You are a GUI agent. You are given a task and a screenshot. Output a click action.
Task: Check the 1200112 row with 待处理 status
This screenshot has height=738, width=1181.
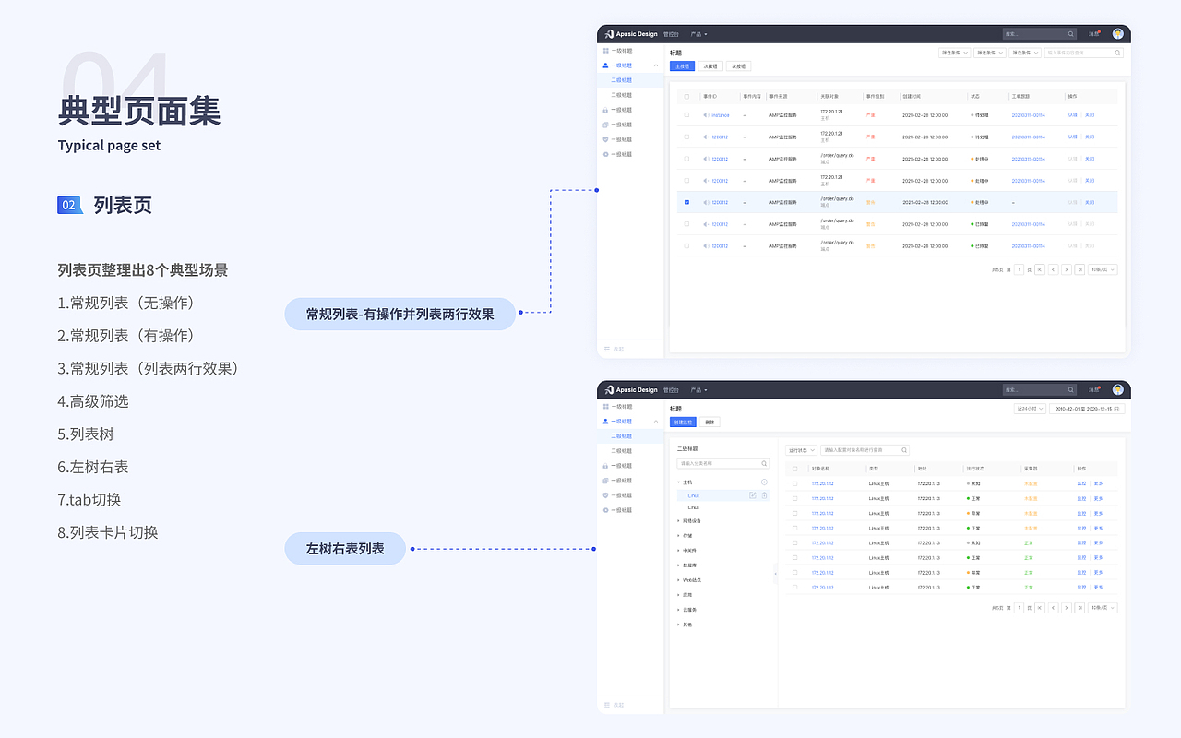(x=686, y=137)
